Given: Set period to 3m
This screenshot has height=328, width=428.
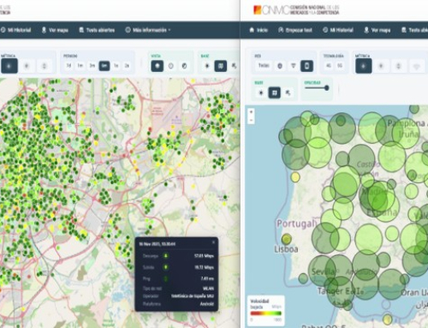Looking at the screenshot, I should point(92,66).
